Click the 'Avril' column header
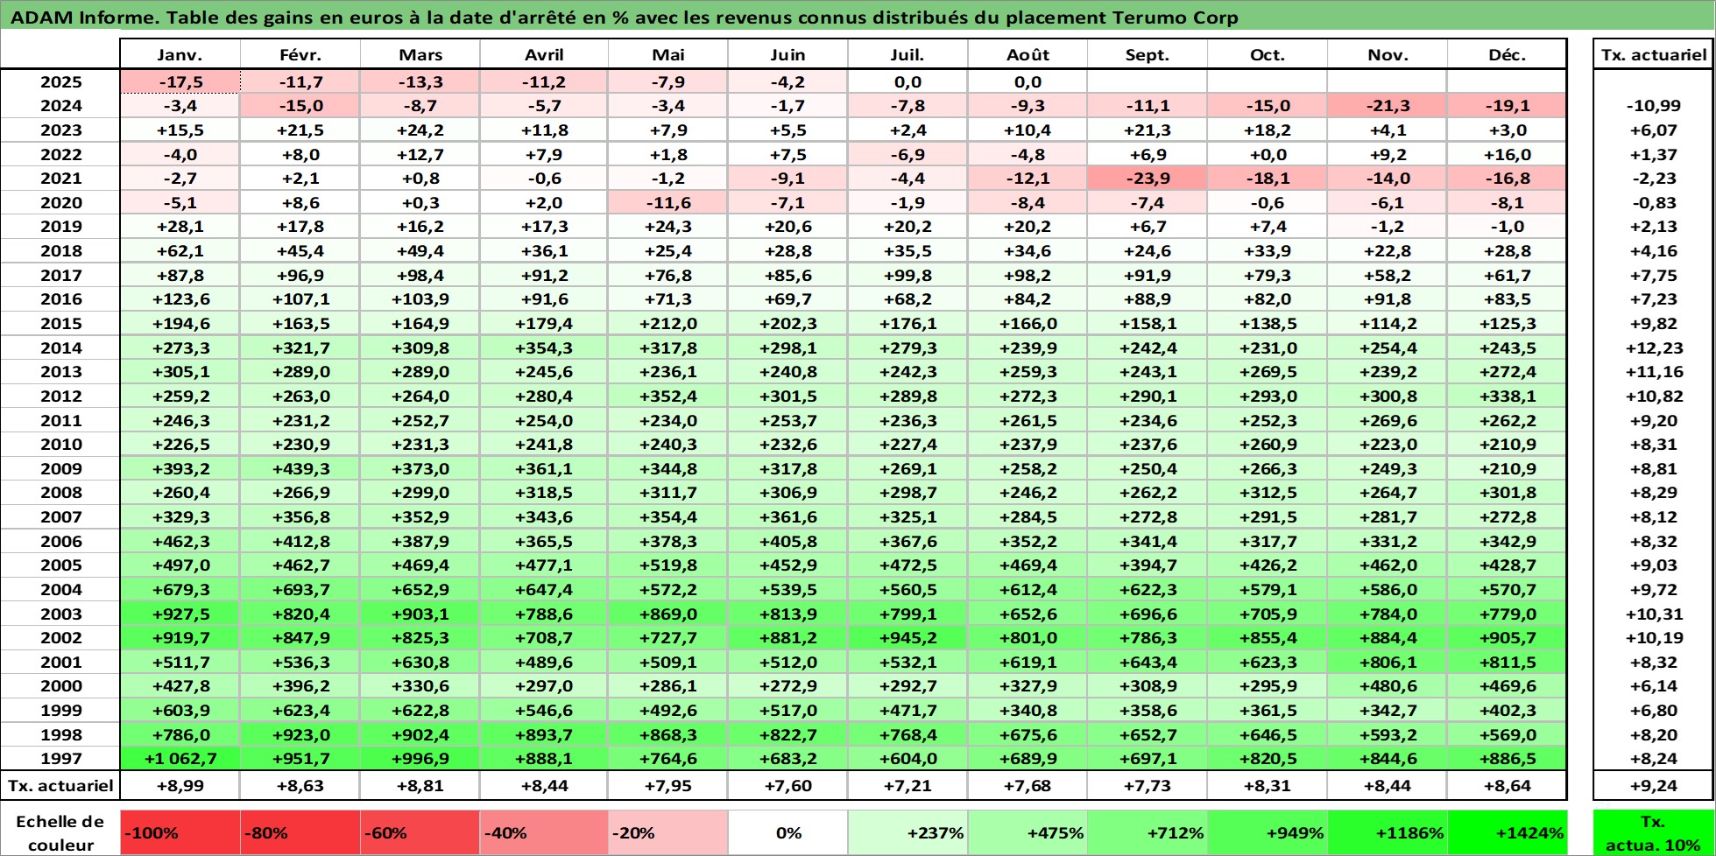Viewport: 1716px width, 856px height. click(543, 54)
